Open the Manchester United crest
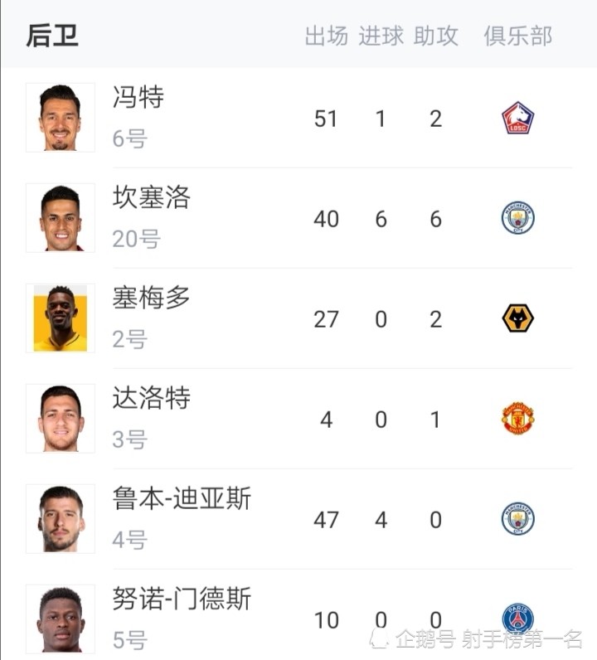597x660 pixels. pyautogui.click(x=518, y=418)
